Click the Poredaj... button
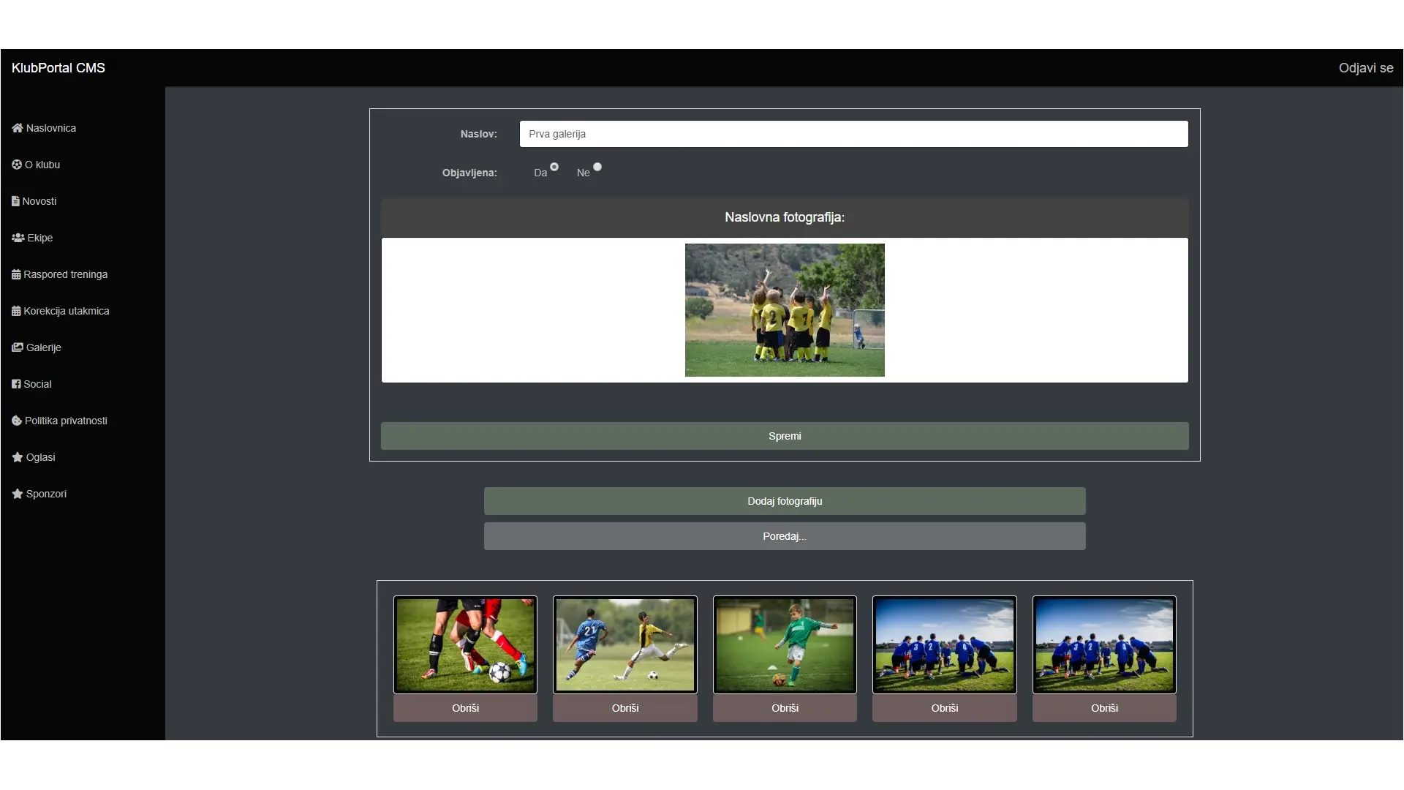 [785, 536]
